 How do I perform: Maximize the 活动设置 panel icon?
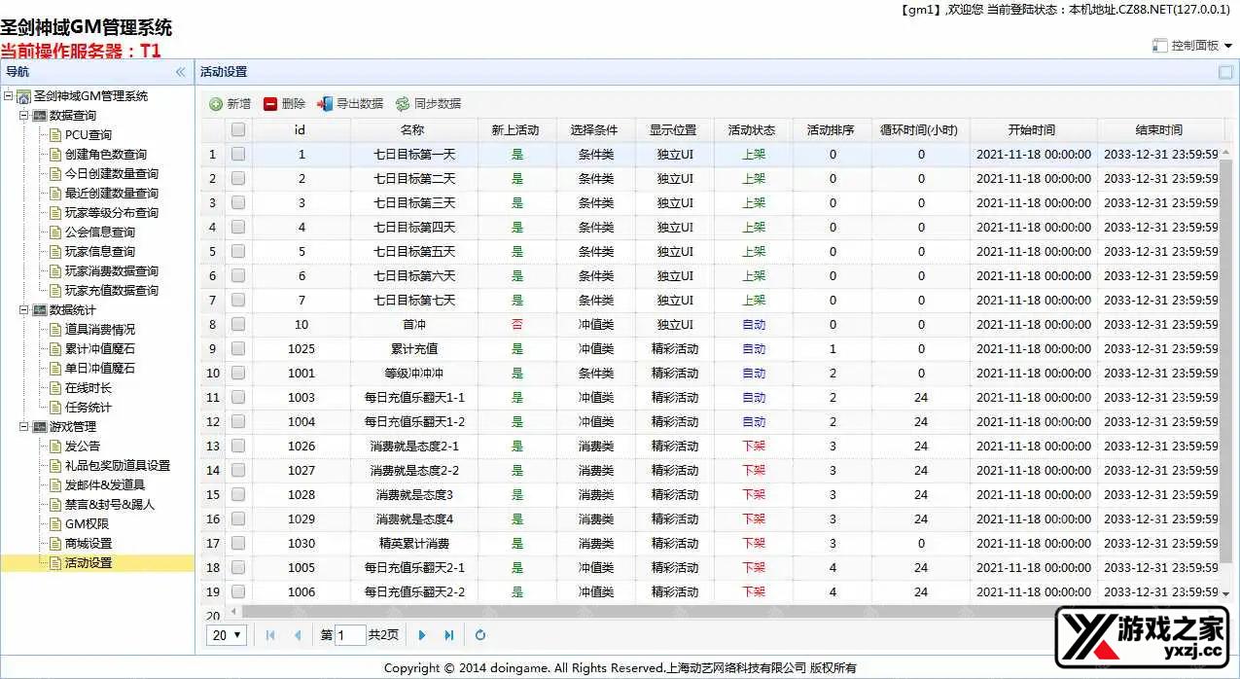1225,72
